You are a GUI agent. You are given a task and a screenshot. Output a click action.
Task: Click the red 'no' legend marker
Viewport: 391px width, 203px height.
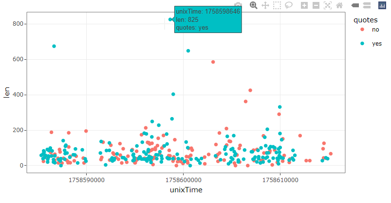coord(362,30)
